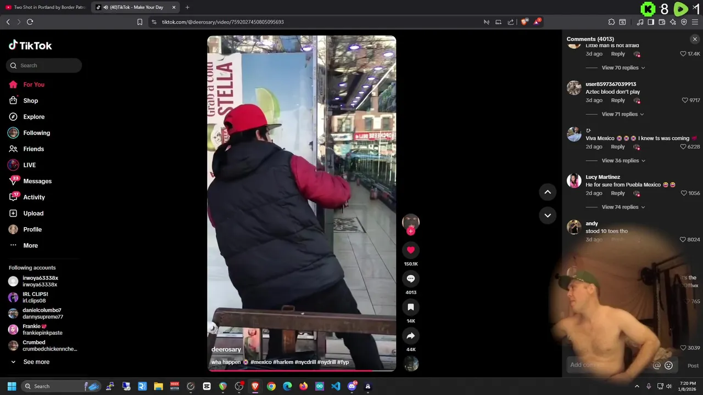Reply to user8597367039913's comment

[x=618, y=100]
